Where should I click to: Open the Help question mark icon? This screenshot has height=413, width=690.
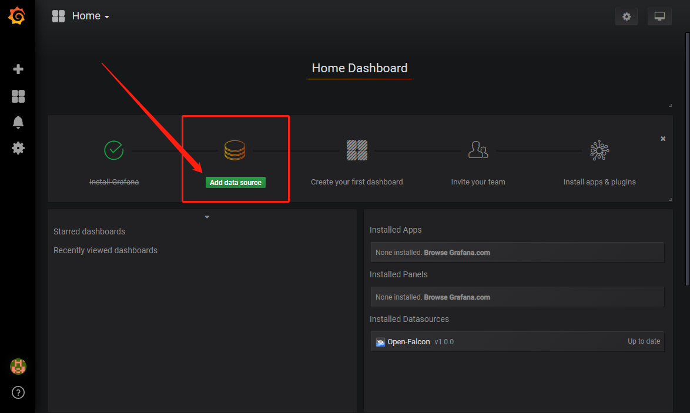tap(18, 392)
